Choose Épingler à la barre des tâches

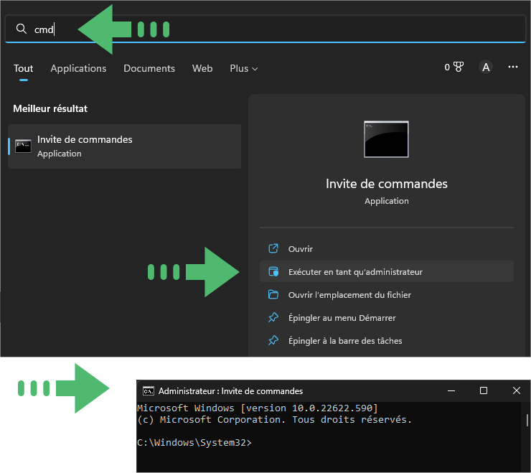tap(386, 341)
